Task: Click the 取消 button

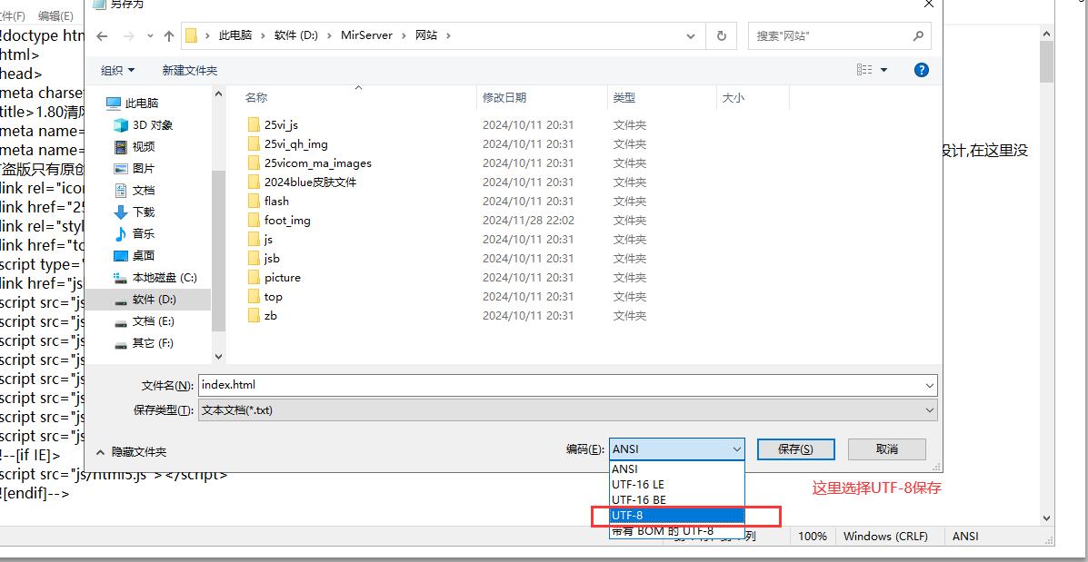Action: coord(887,449)
